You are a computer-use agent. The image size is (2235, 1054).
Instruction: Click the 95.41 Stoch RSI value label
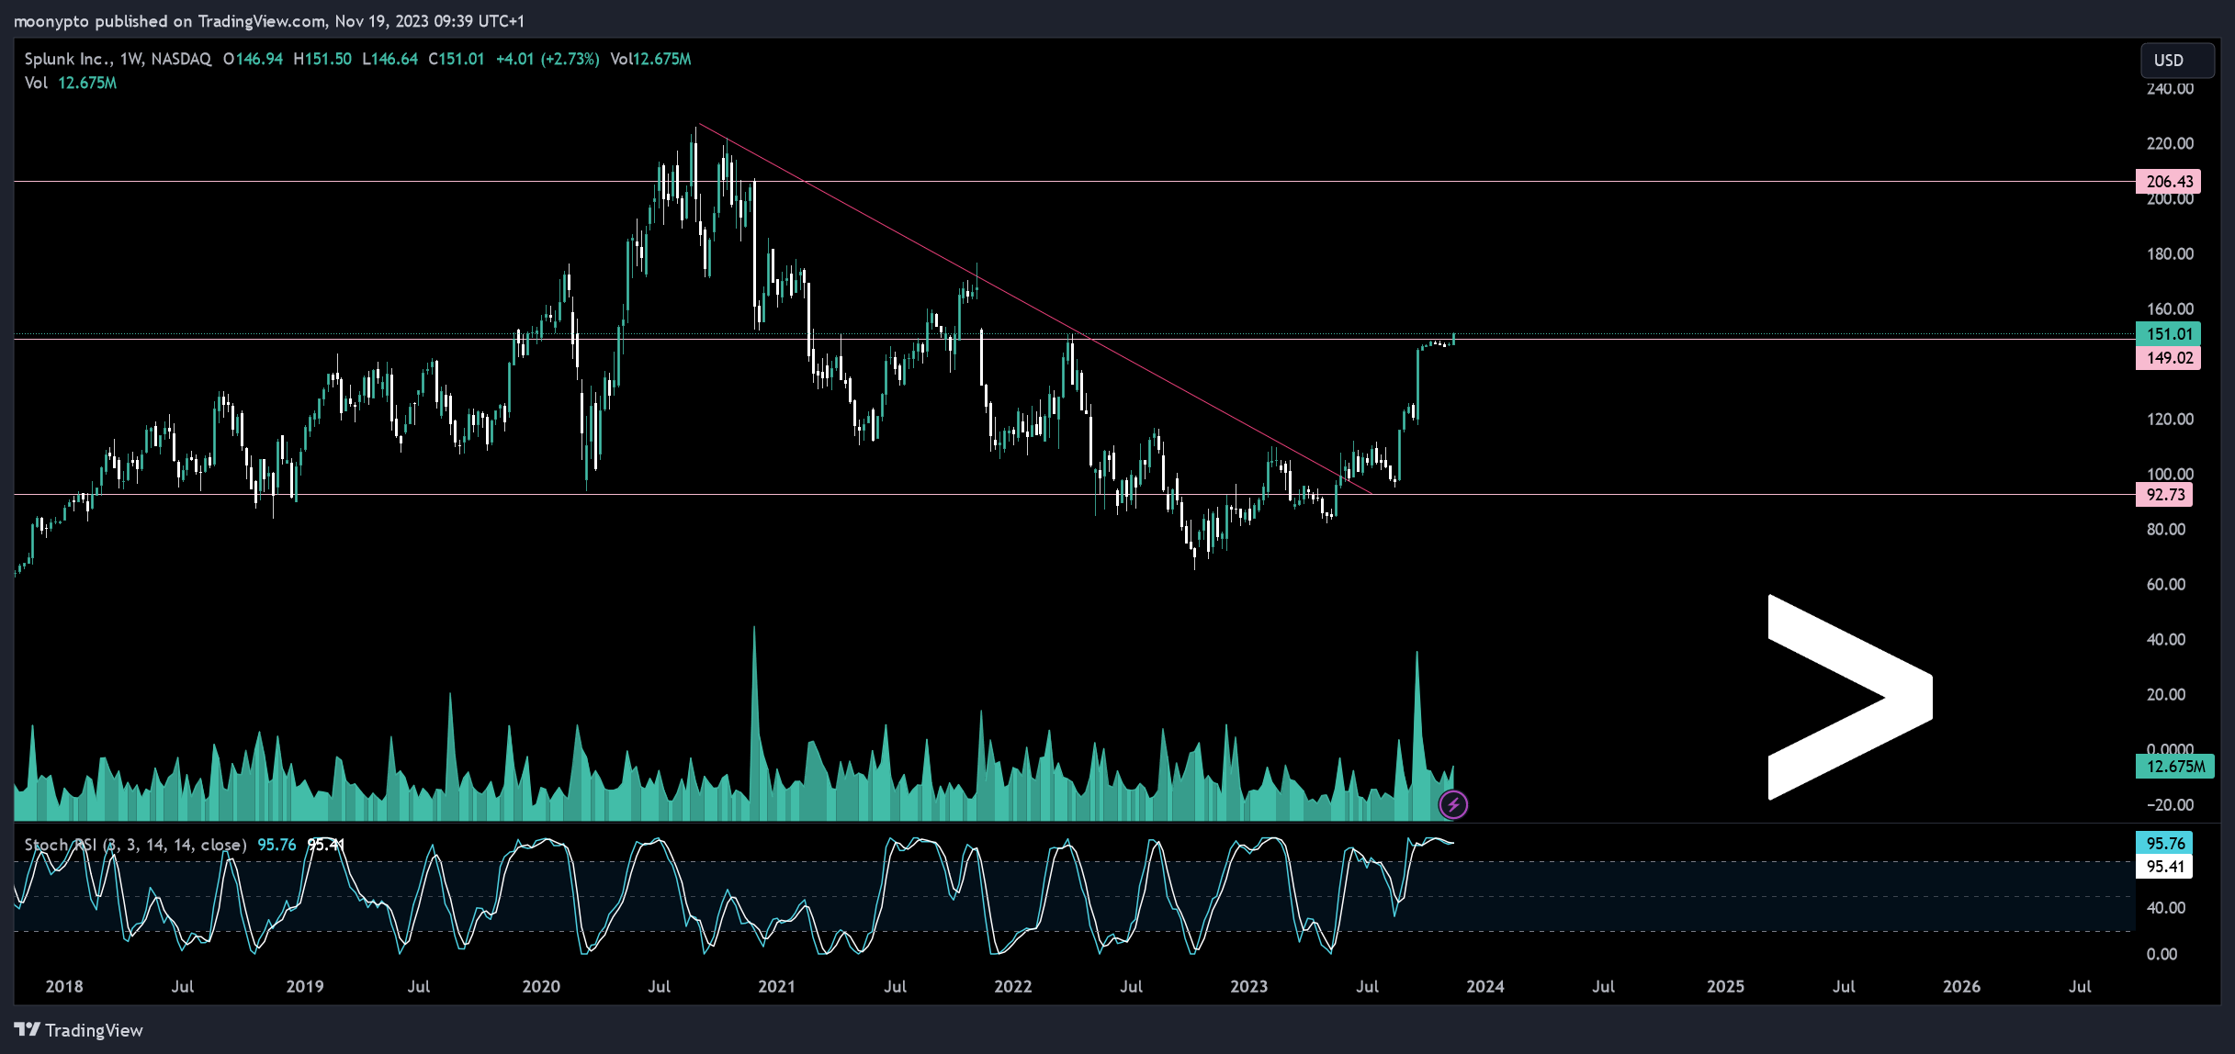pos(2163,866)
